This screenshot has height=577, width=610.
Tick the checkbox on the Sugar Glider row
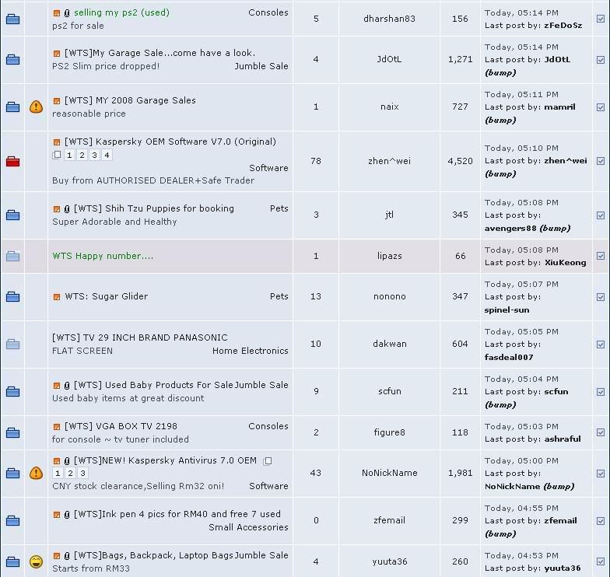pyautogui.click(x=600, y=297)
